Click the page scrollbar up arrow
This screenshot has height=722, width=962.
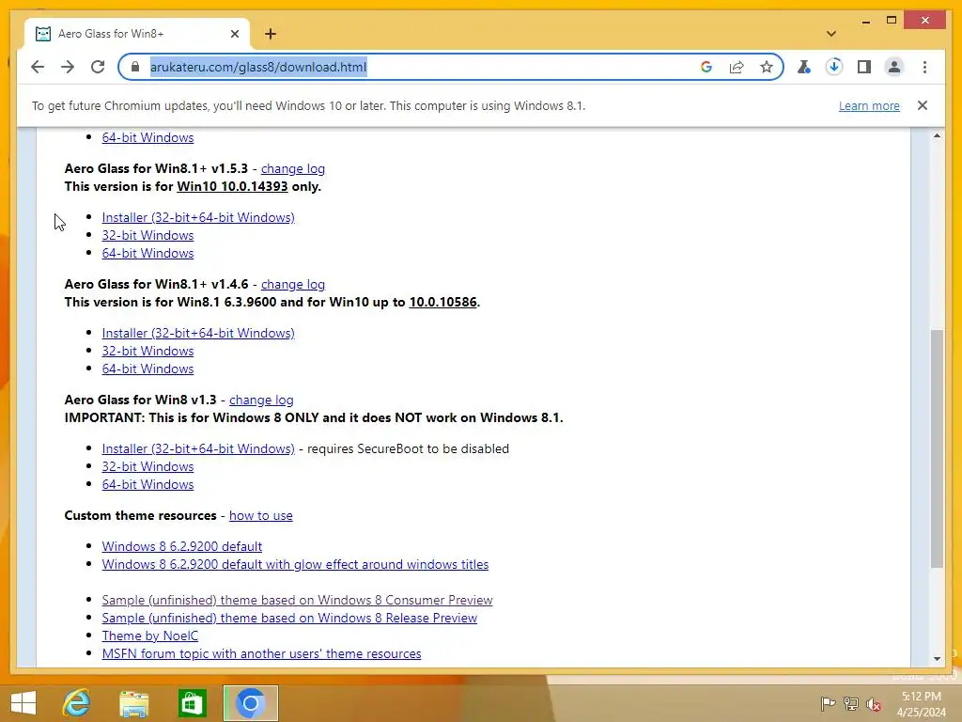937,135
